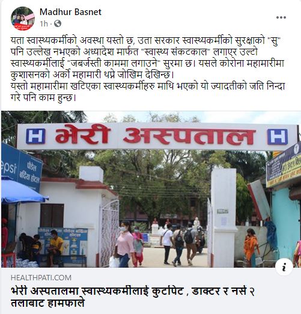Click the globe public audience icon
The width and height of the screenshot is (301, 314).
[x=58, y=23]
